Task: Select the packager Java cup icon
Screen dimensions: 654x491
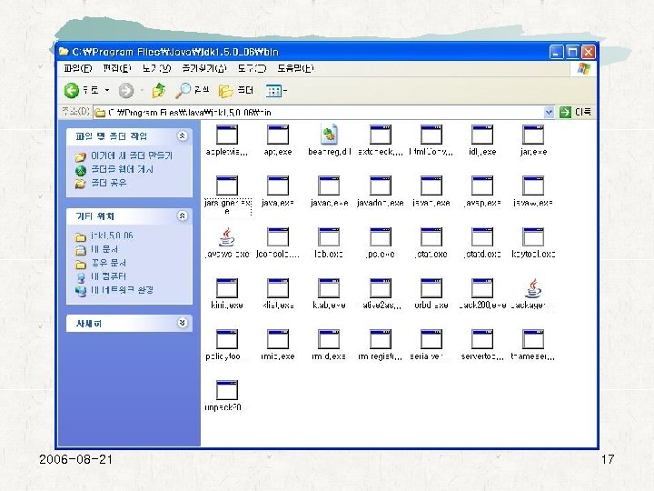Action: 533,288
